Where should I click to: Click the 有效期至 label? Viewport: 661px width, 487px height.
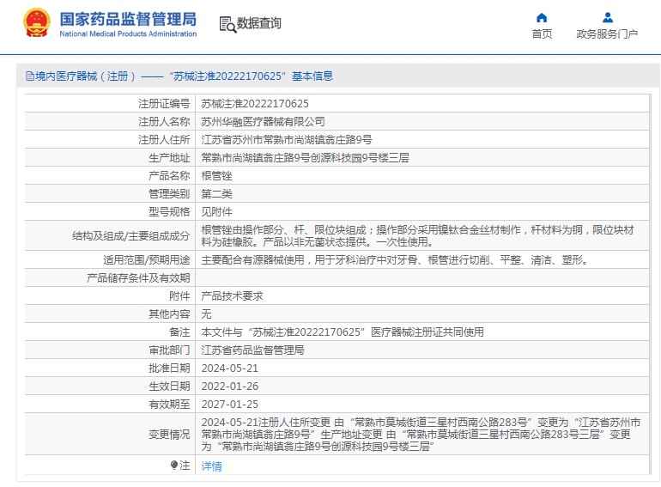point(169,405)
